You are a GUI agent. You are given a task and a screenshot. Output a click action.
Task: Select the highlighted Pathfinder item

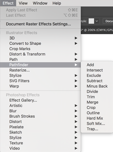pyautogui.click(x=40, y=65)
